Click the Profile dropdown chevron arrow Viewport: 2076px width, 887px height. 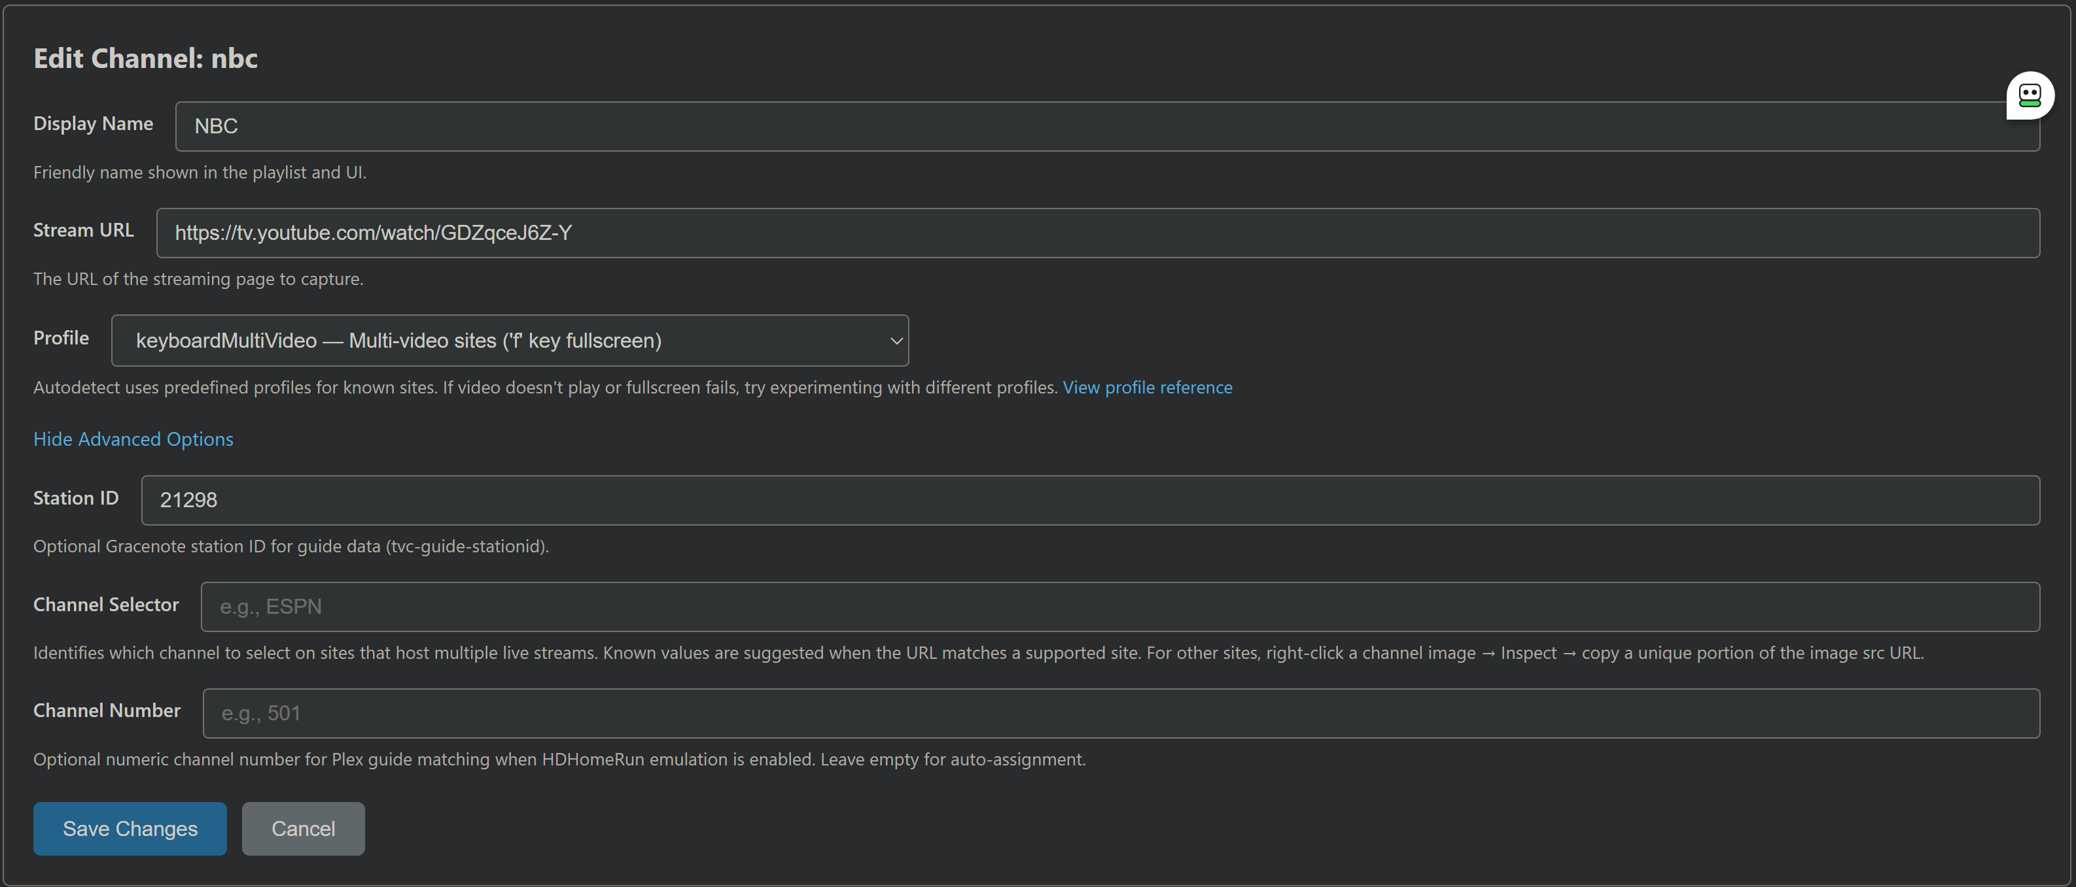coord(895,341)
